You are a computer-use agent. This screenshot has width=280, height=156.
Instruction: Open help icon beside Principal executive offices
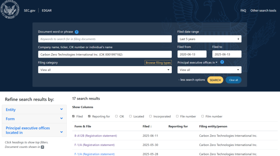(x=222, y=62)
